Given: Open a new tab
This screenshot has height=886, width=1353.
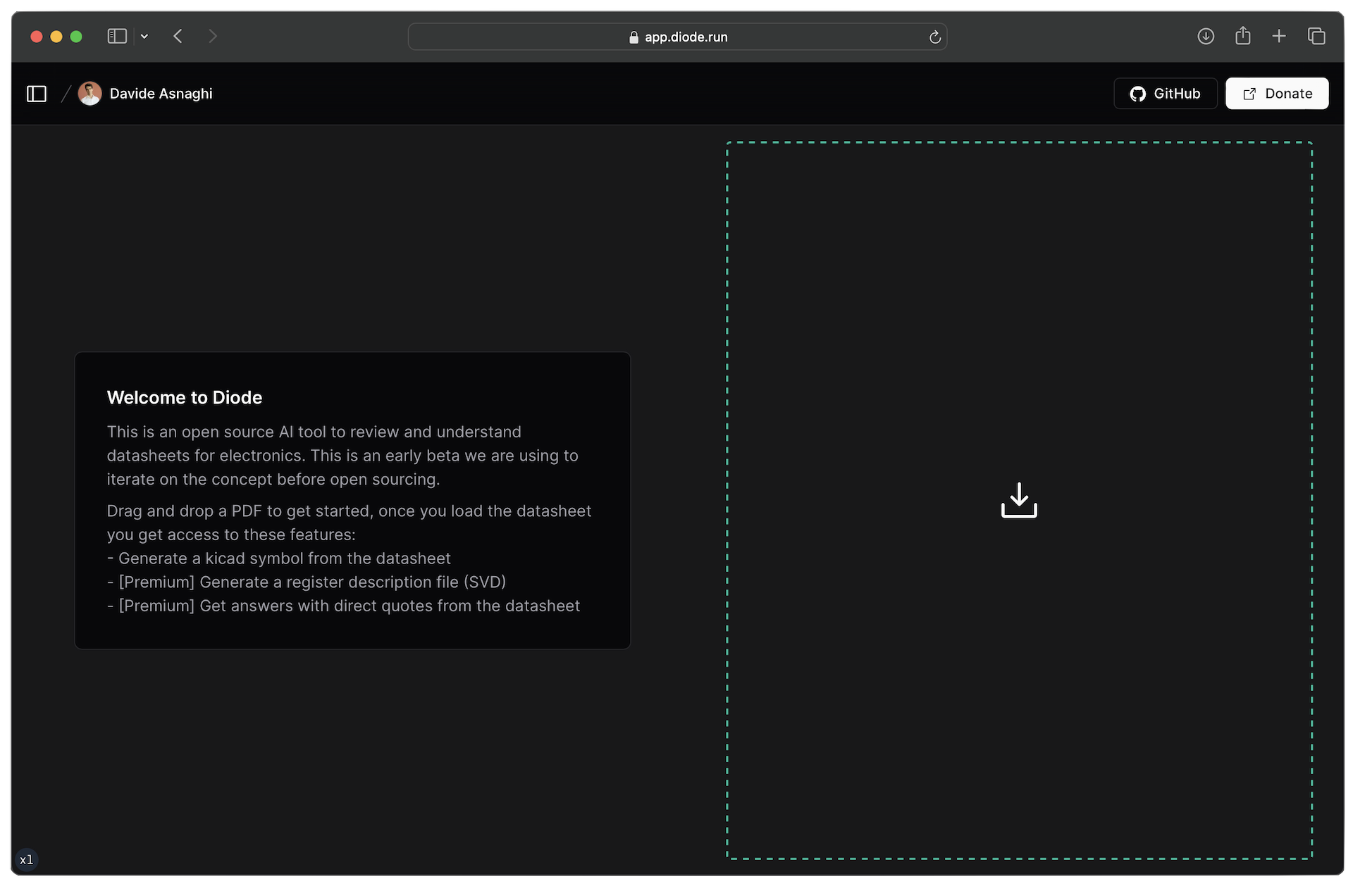Looking at the screenshot, I should click(1279, 37).
